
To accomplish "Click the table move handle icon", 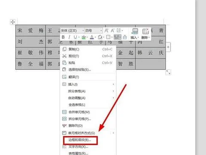I will (x=13, y=22).
